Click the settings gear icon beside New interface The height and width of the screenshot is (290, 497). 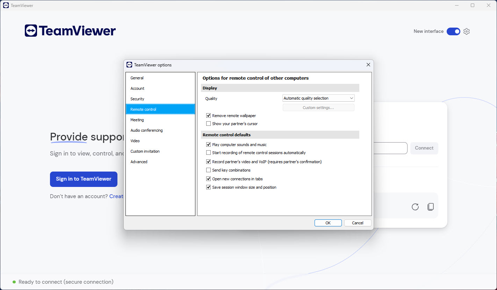(x=467, y=31)
